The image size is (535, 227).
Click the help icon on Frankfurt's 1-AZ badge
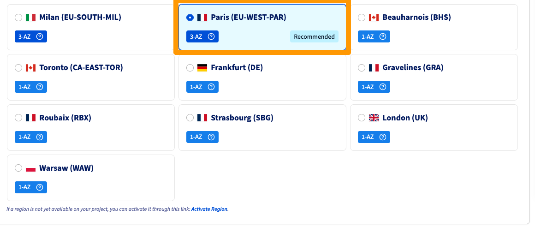[x=211, y=87]
